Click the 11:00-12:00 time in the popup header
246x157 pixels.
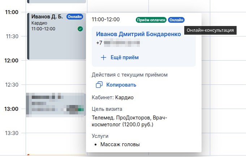[x=105, y=19]
